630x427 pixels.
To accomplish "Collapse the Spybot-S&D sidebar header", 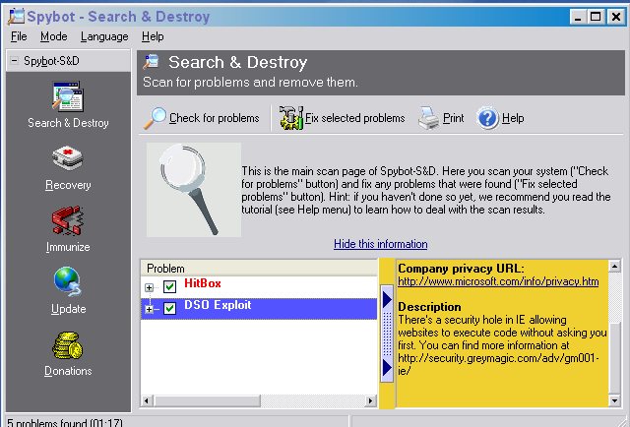I will pos(14,61).
